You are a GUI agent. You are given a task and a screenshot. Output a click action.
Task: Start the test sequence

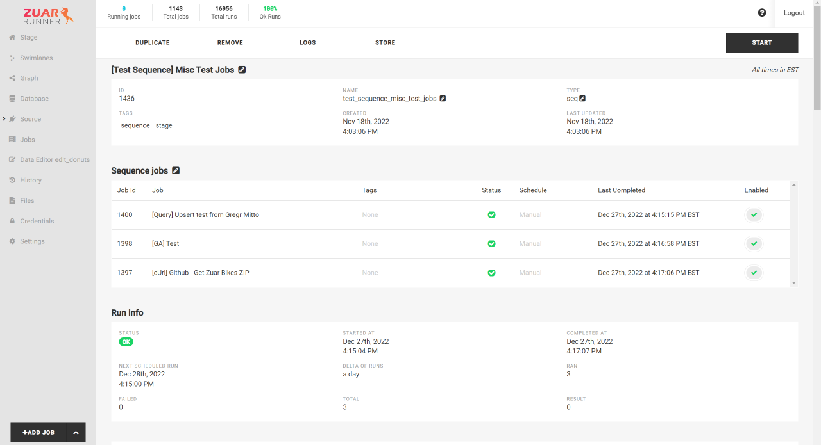tap(761, 42)
